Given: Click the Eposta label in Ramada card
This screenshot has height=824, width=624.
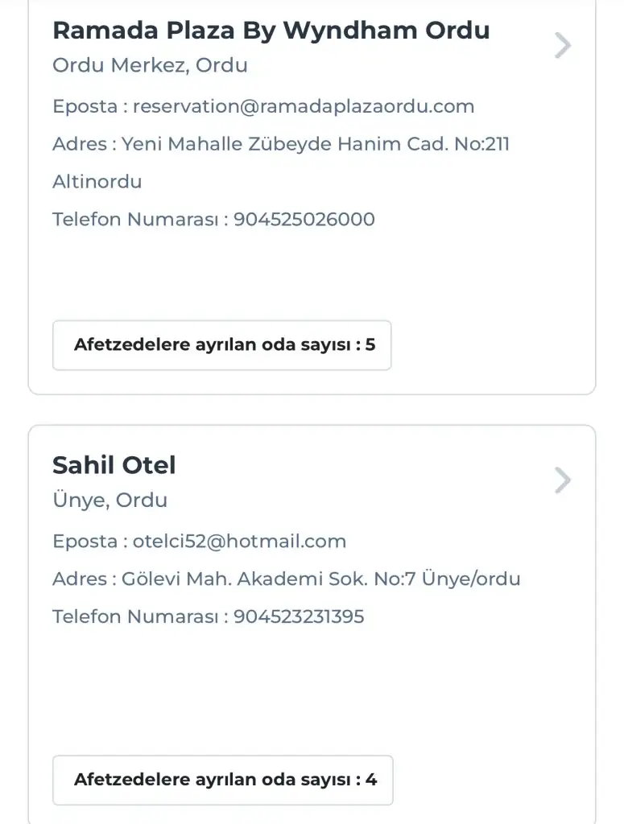Looking at the screenshot, I should click(85, 106).
